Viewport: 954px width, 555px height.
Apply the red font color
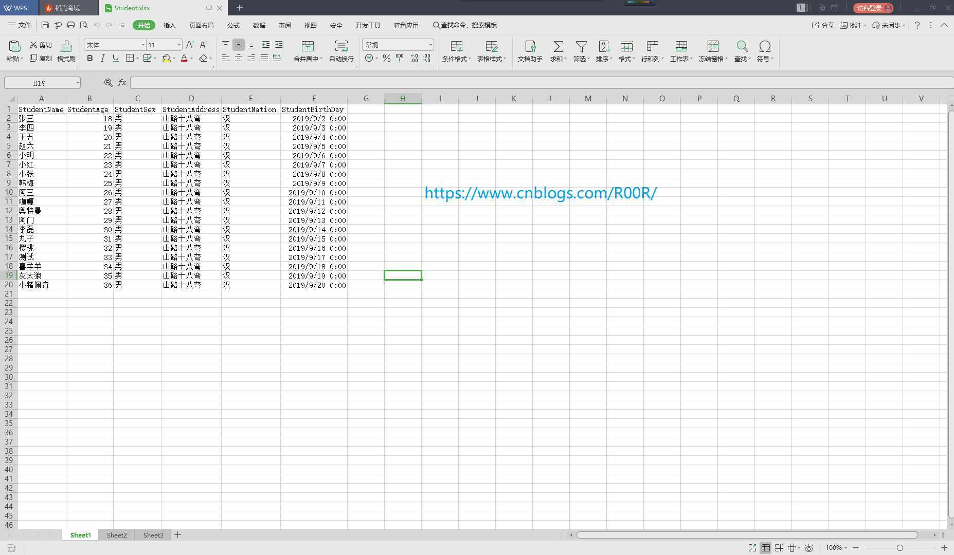pyautogui.click(x=184, y=58)
